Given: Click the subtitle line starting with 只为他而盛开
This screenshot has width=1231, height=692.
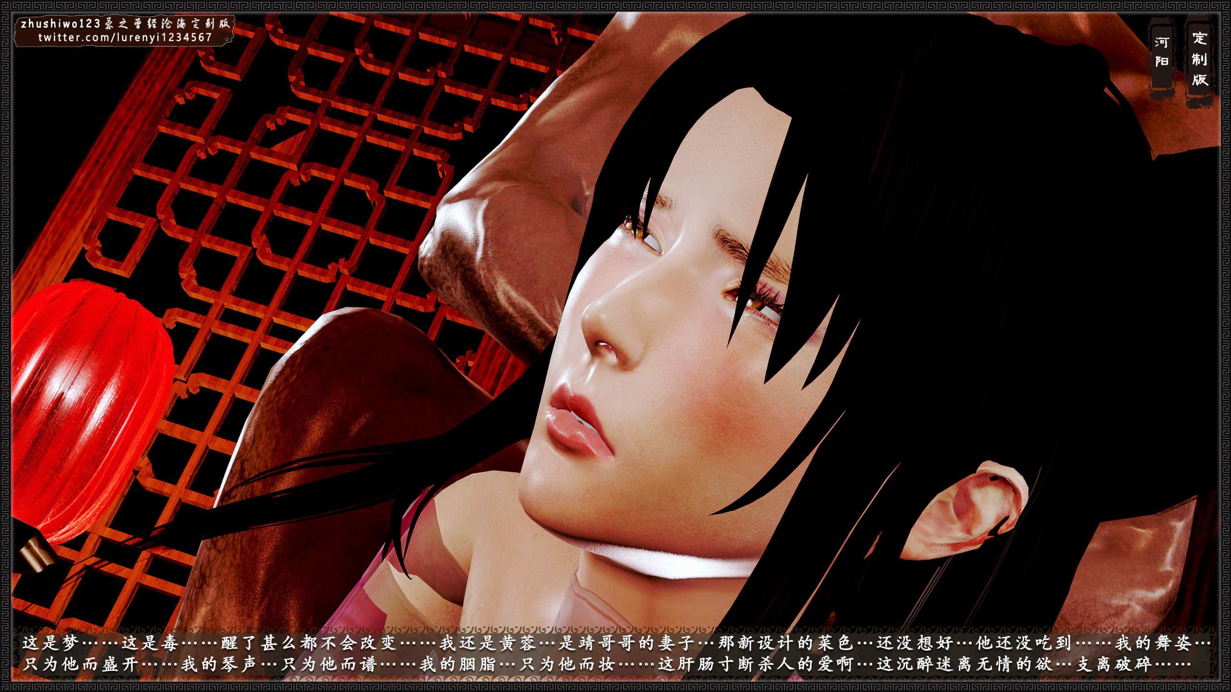Looking at the screenshot, I should [x=606, y=664].
